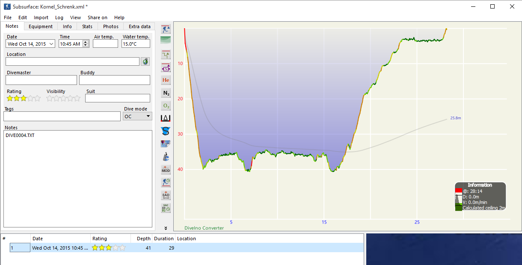522x265 pixels.
Task: Click the Tags input field
Action: tap(62, 116)
